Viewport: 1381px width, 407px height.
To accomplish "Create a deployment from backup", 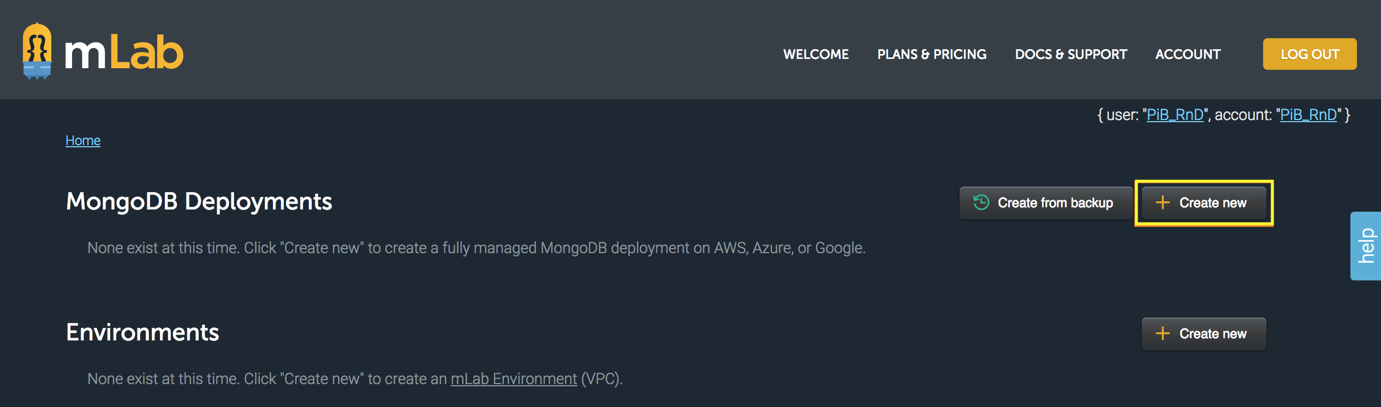I will [x=1045, y=203].
